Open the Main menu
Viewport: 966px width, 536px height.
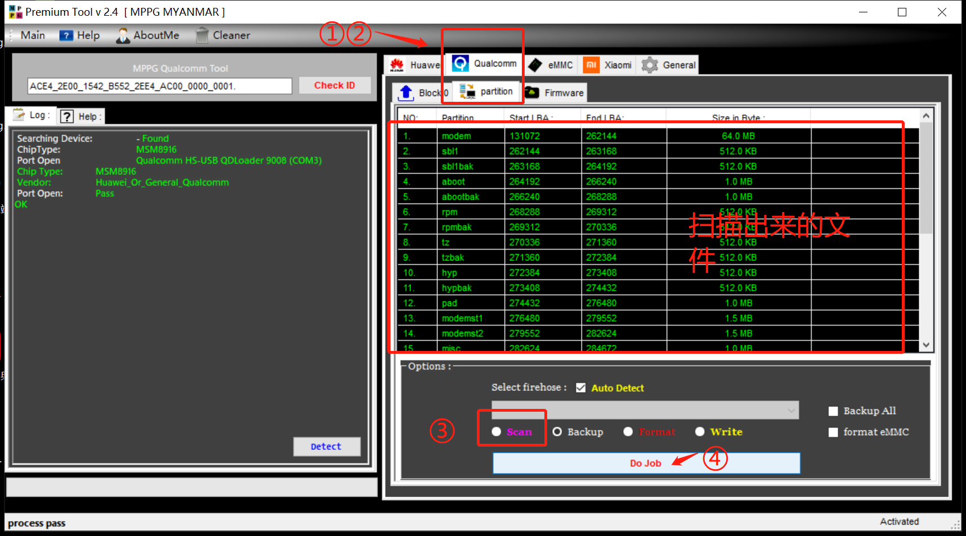(33, 35)
